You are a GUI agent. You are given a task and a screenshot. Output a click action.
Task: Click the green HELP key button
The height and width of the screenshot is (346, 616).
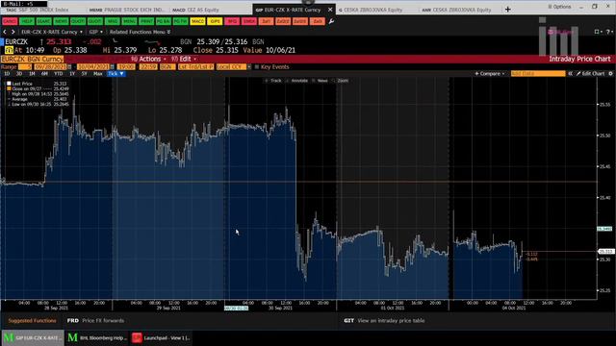27,21
